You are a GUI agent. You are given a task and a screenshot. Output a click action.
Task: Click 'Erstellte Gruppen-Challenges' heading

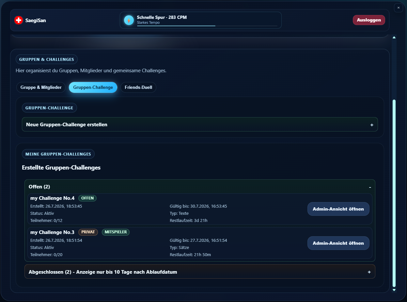coord(61,168)
